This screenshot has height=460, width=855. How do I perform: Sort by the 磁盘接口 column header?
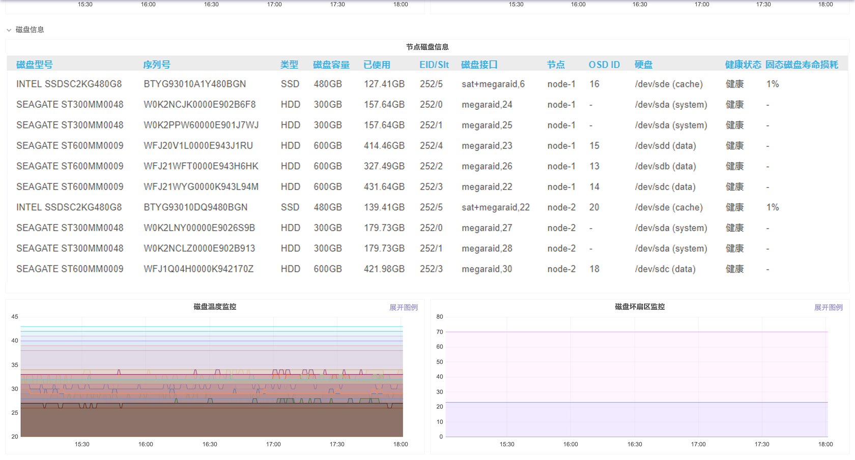pos(479,65)
